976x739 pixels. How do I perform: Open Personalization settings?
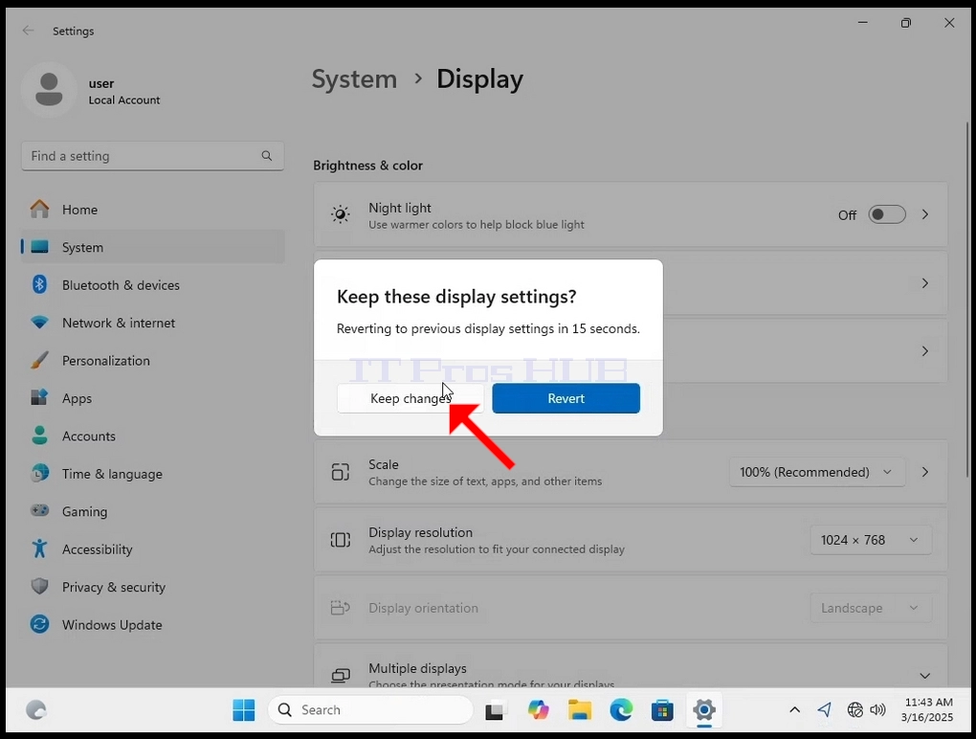coord(152,361)
